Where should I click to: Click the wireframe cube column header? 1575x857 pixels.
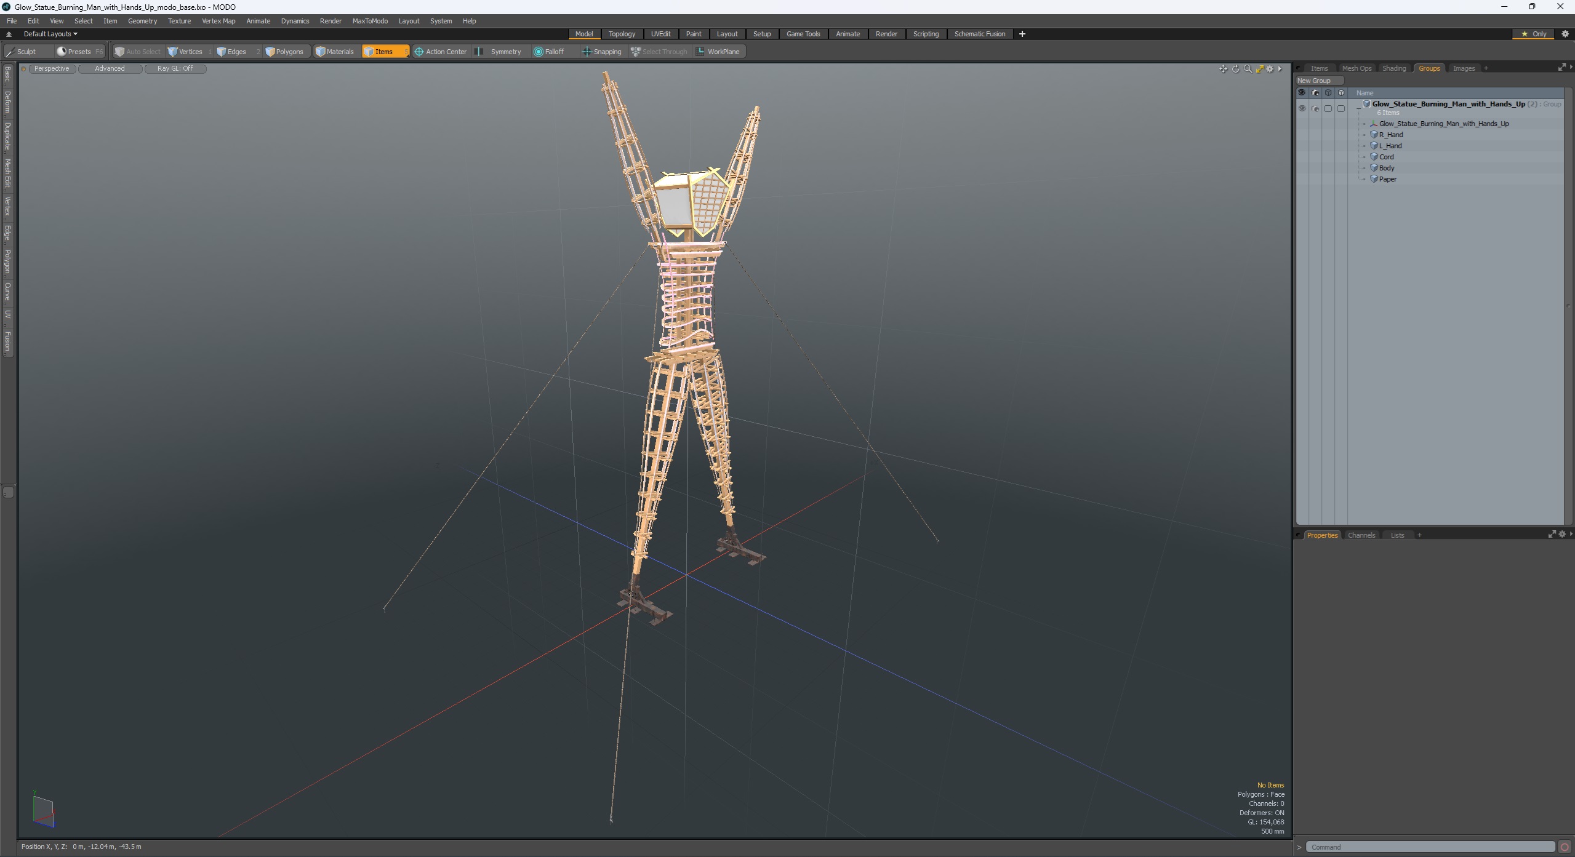(1328, 93)
